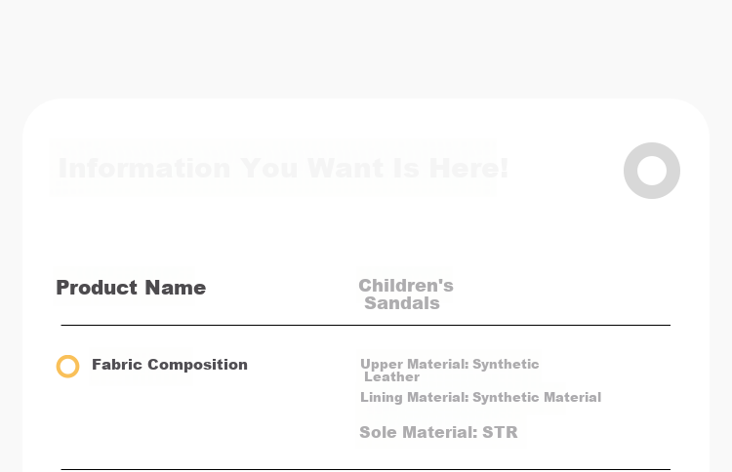Click the 'Lining Material:' prefix text
The height and width of the screenshot is (472, 732).
414,397
